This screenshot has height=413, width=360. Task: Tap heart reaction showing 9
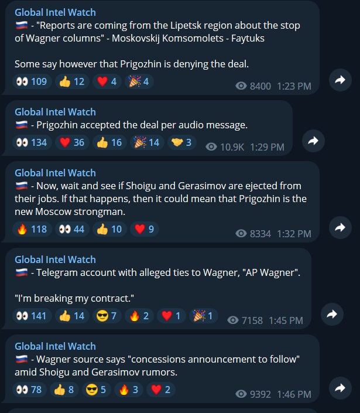pos(144,229)
